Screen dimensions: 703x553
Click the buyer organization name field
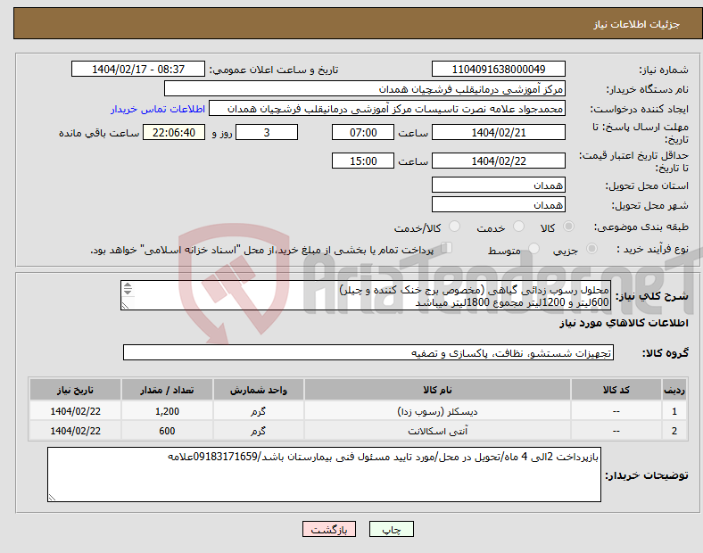[x=365, y=89]
